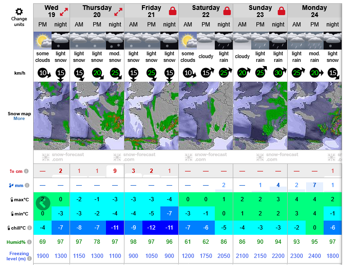Viewport: 343px width, 265px height.
Task: Click the Freezing level (m) row label
Action: (x=18, y=256)
